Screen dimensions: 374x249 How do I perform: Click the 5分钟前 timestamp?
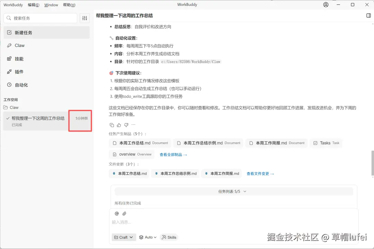[82, 118]
